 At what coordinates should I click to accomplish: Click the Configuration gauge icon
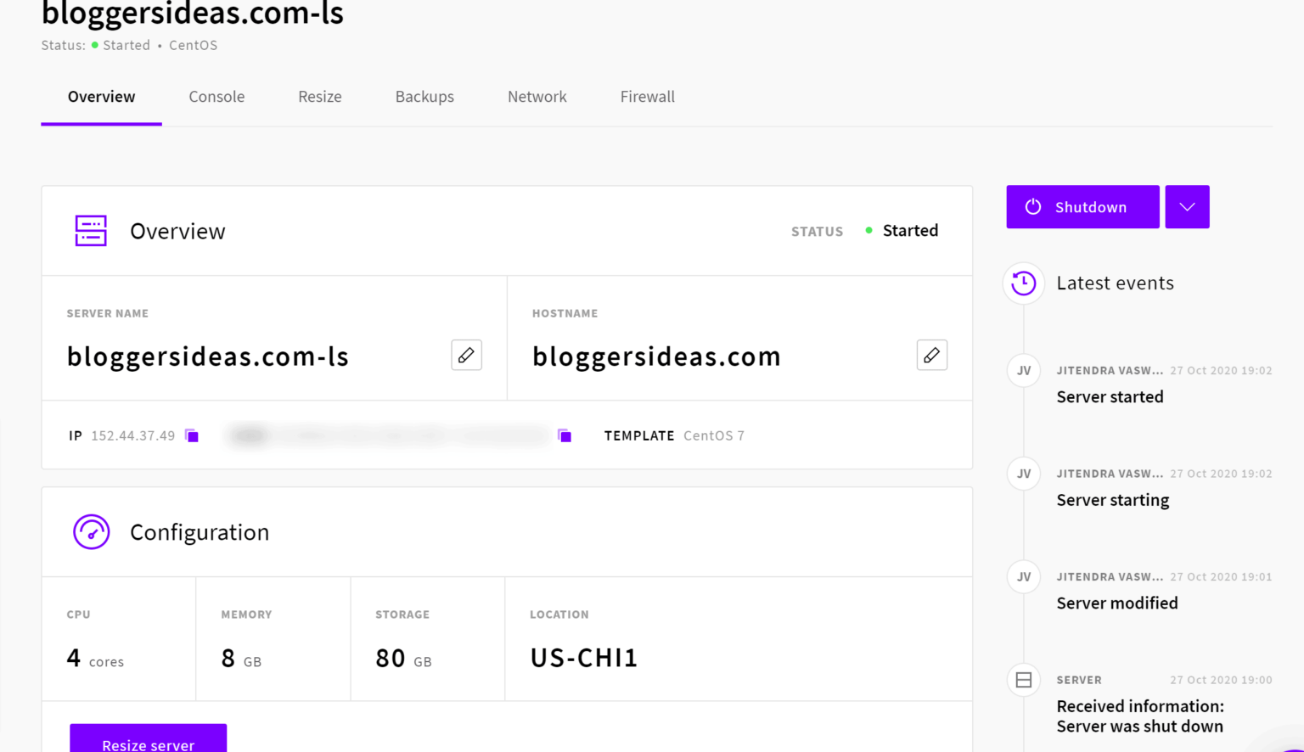coord(91,532)
